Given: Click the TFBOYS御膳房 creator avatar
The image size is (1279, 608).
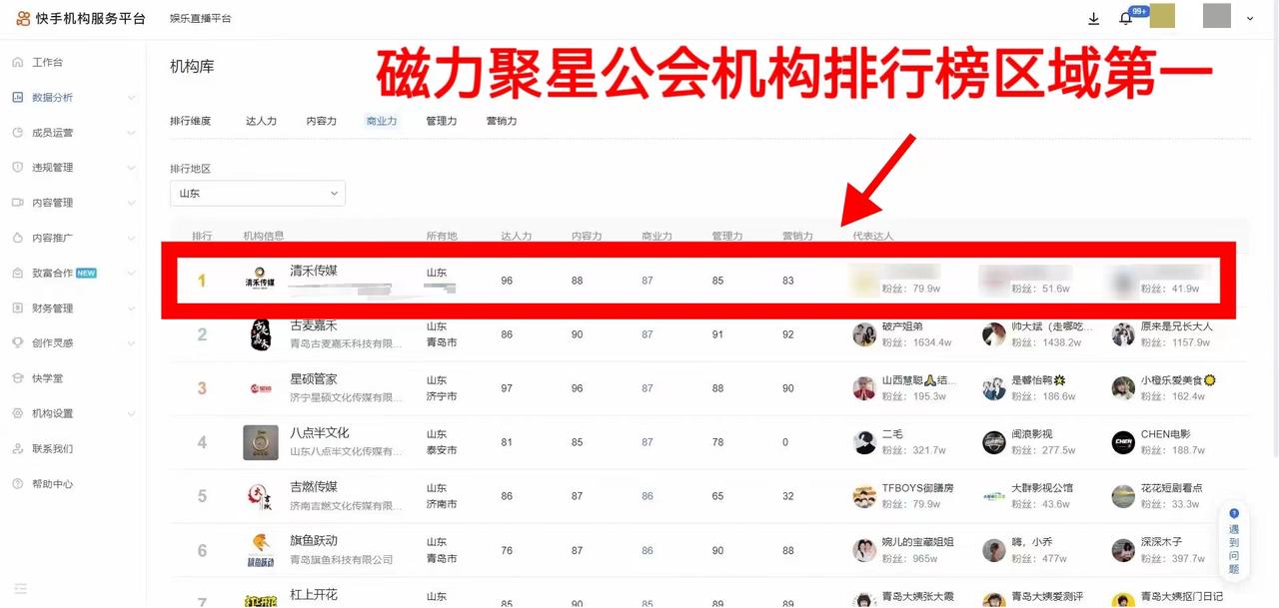Looking at the screenshot, I should point(864,496).
